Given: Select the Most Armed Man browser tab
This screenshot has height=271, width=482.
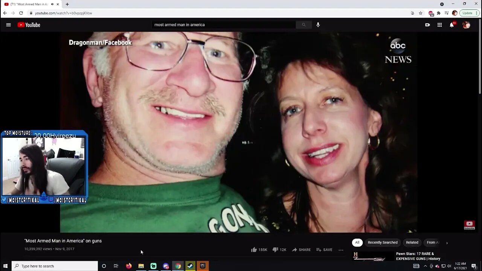Looking at the screenshot, I should [31, 4].
